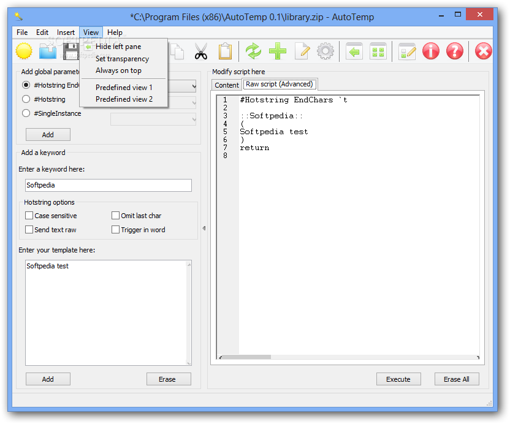Screen dimensions: 510x424
Task: Click script line '#Hotstring EndChars `t'
Action: (x=294, y=100)
